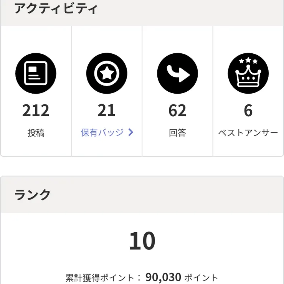Click the アクティビティ section header
This screenshot has width=284, height=284.
56,9
